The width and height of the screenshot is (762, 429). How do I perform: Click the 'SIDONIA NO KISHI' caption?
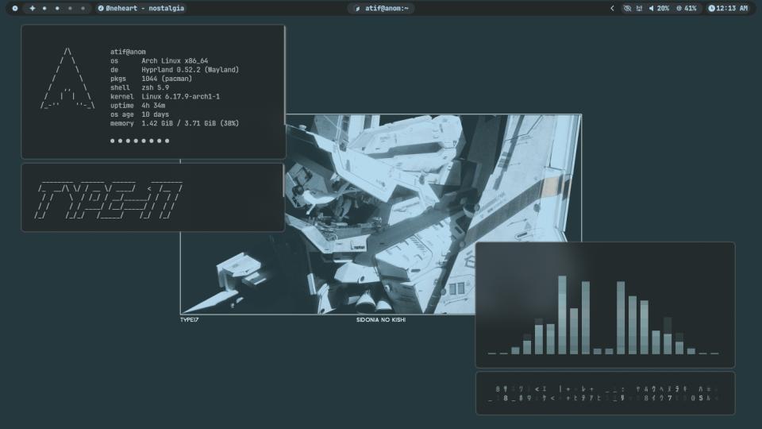381,319
